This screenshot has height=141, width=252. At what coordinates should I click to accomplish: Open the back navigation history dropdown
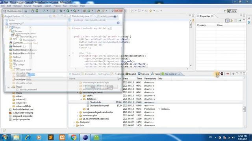[x=154, y=11]
